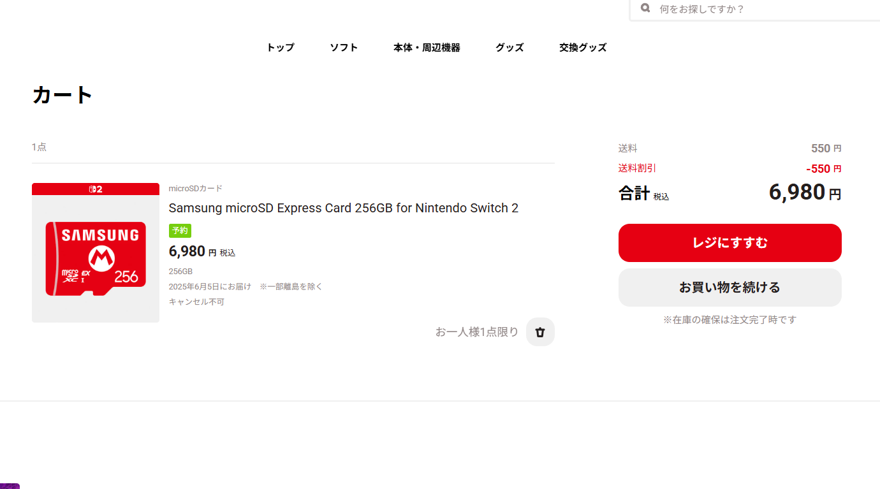Navigate to the 交換グッズ section
The height and width of the screenshot is (489, 880).
(583, 48)
